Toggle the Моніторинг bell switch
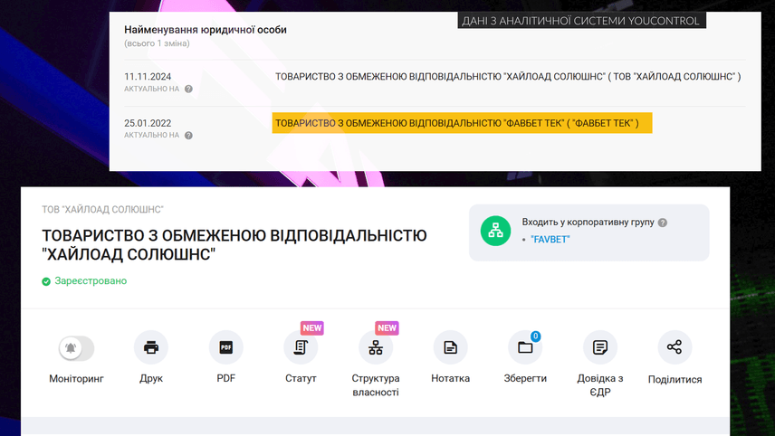The width and height of the screenshot is (775, 436). 76,348
